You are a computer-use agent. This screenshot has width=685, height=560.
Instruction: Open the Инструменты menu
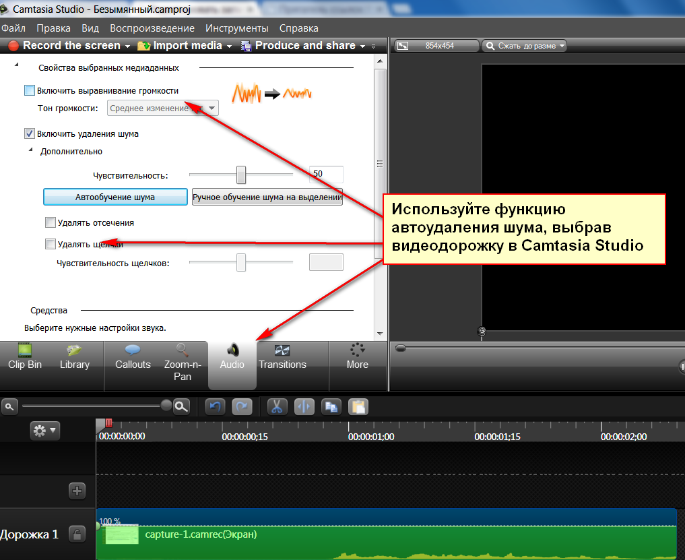(x=237, y=28)
